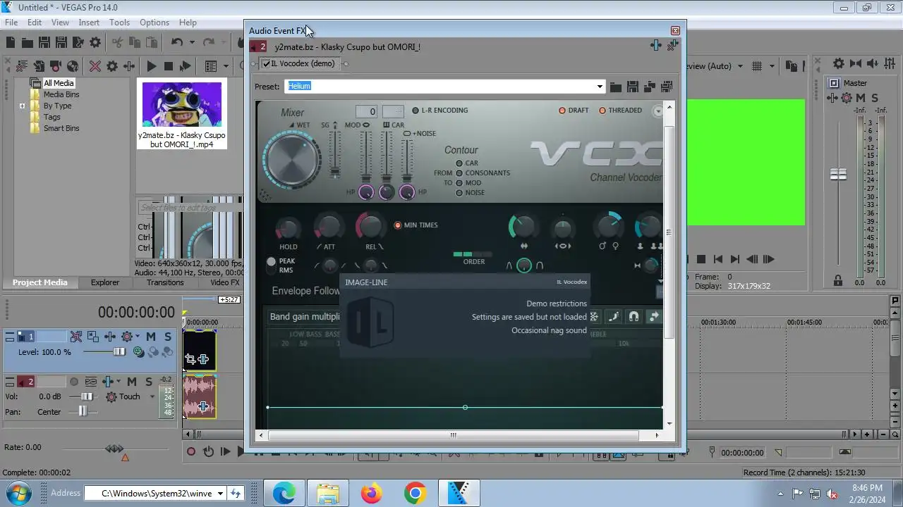Click Event Pan/Crop icon on the video clip
The width and height of the screenshot is (903, 507).
point(190,359)
